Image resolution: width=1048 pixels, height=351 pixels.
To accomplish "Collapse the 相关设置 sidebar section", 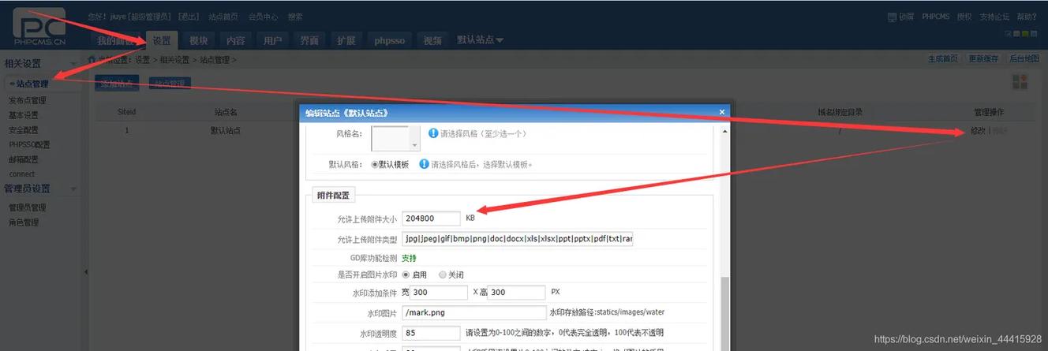I will [x=73, y=63].
